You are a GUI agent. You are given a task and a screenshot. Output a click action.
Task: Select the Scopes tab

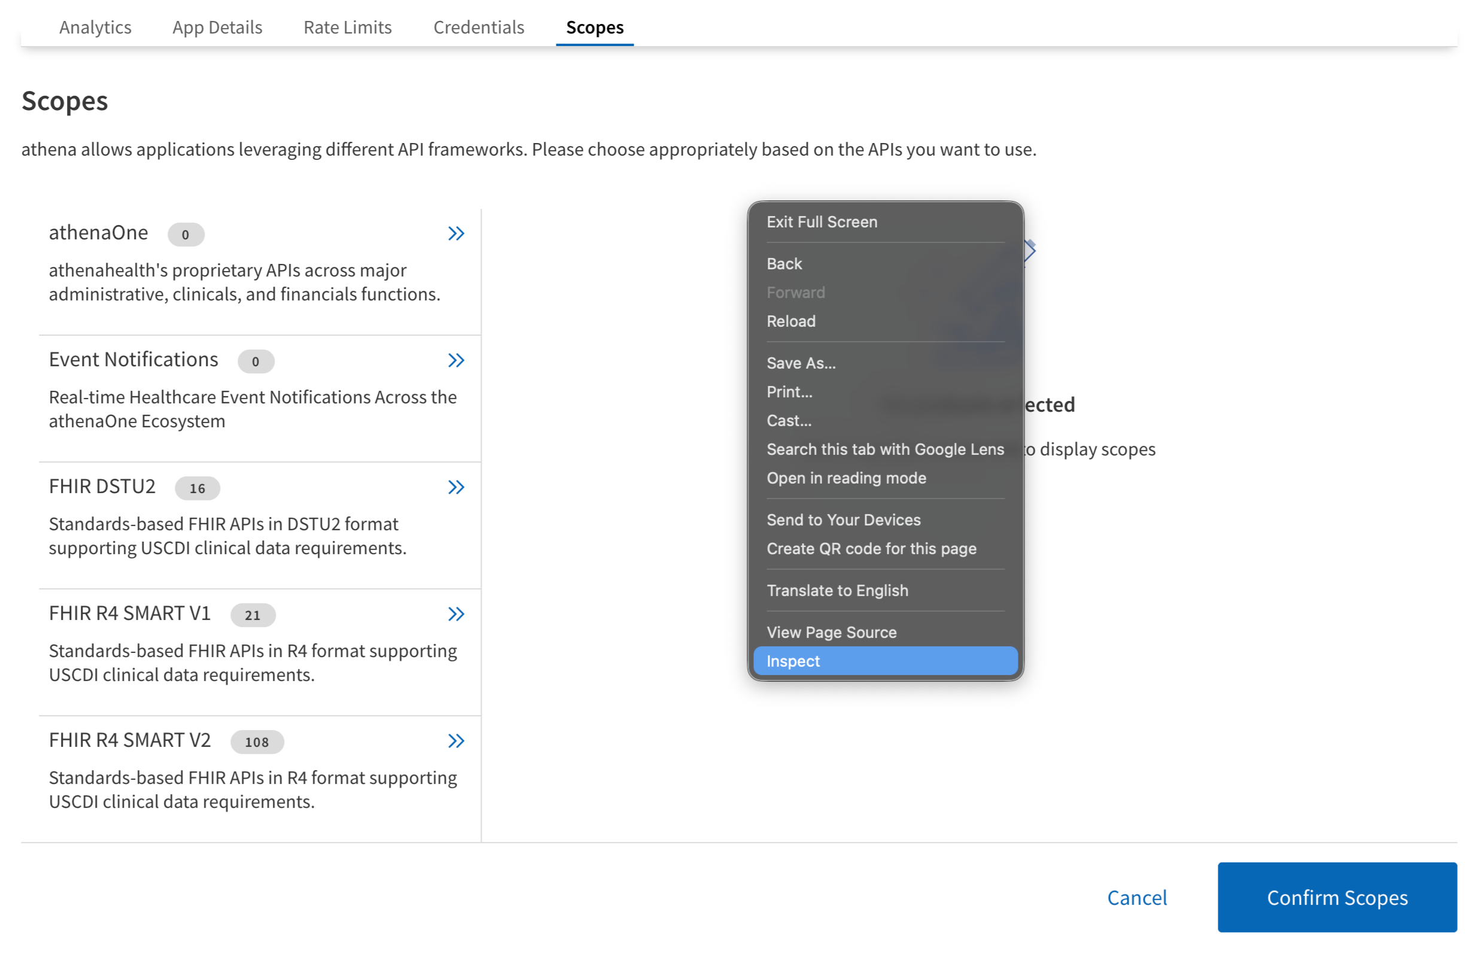595,28
